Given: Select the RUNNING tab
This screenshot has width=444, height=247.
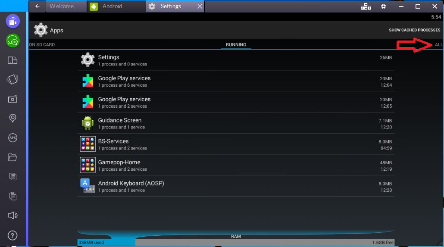Looking at the screenshot, I should 236,45.
